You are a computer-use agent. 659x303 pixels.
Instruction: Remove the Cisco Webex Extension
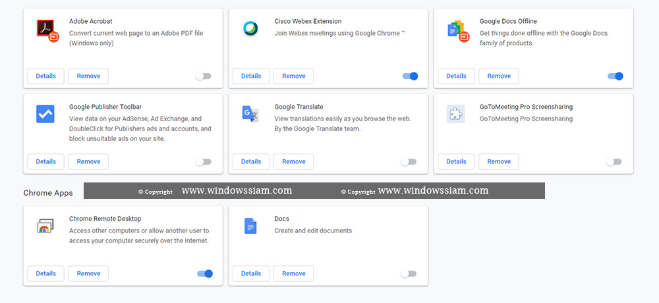293,76
